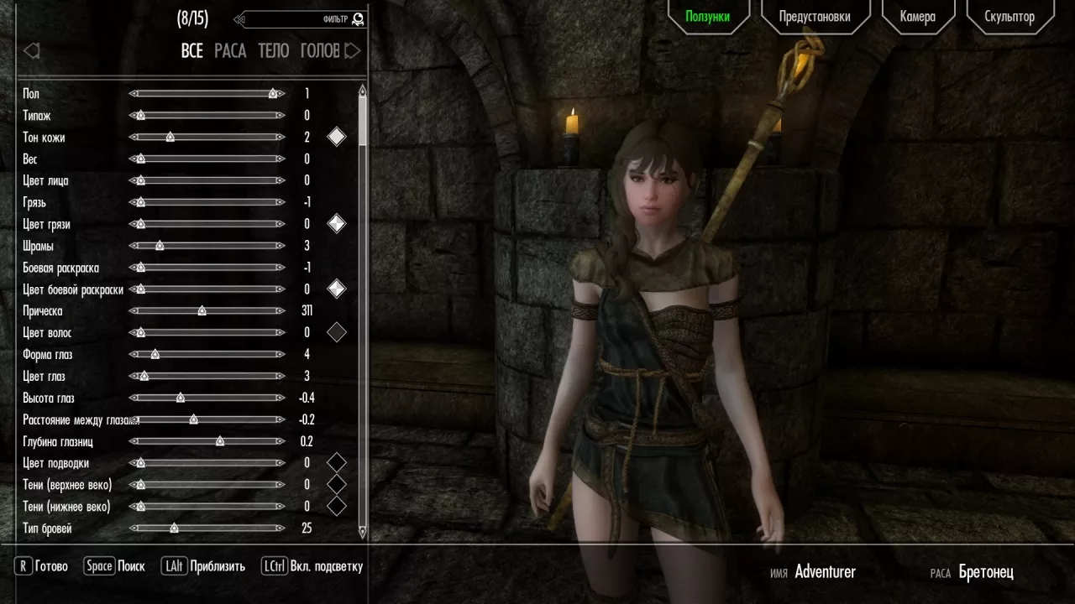Open the Тени (верхнее веко) color diamond

pos(336,484)
